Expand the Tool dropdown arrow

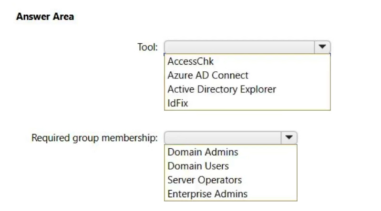tap(322, 47)
